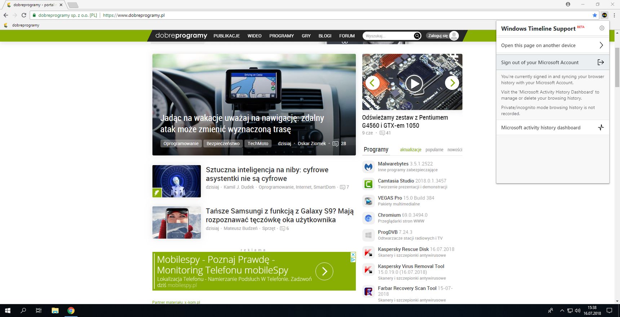Screen dimensions: 620x317
Task: Open taskbar Search
Action: tap(23, 311)
